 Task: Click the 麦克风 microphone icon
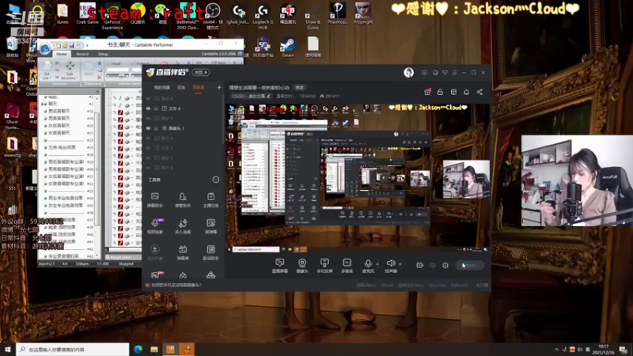point(368,264)
